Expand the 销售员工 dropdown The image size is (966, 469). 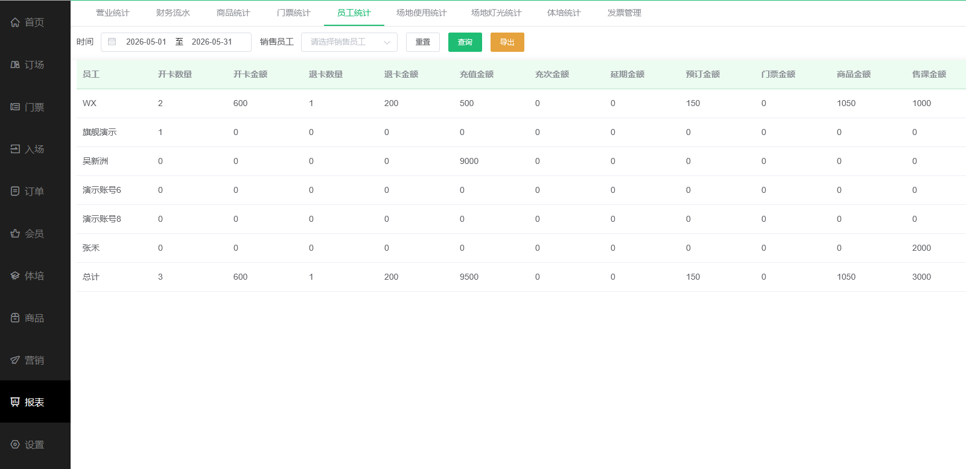(x=349, y=42)
